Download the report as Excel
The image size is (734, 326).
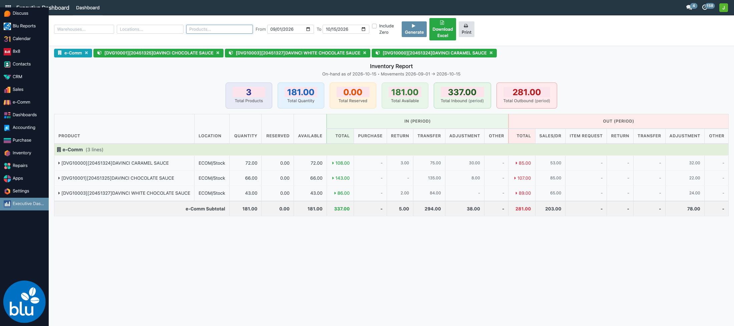click(443, 29)
